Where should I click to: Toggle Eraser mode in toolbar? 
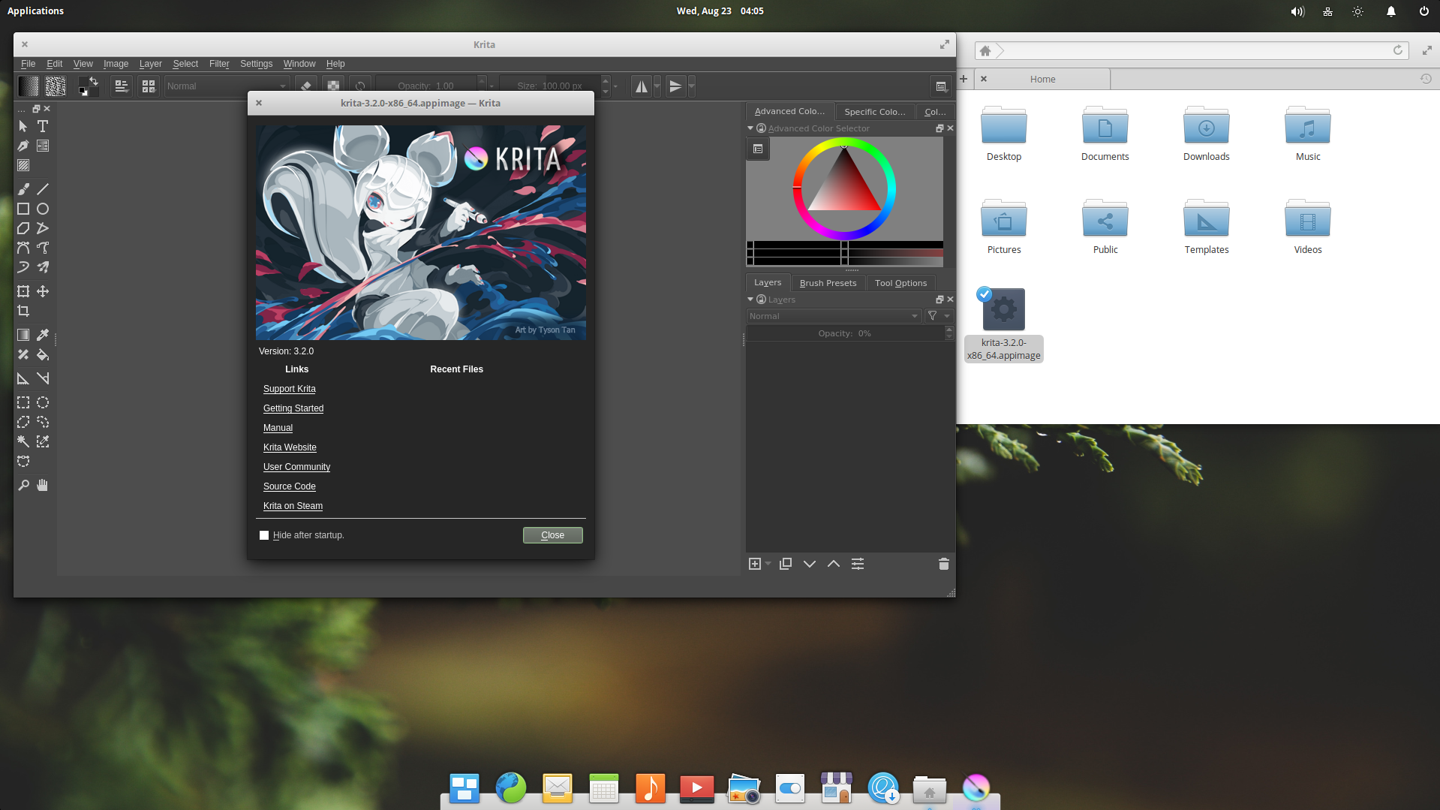pos(306,86)
